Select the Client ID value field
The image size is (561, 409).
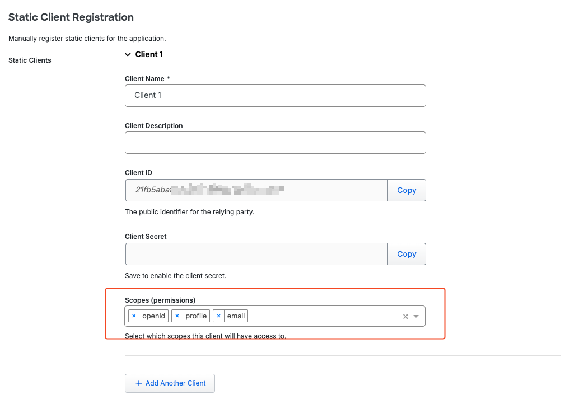pyautogui.click(x=256, y=190)
